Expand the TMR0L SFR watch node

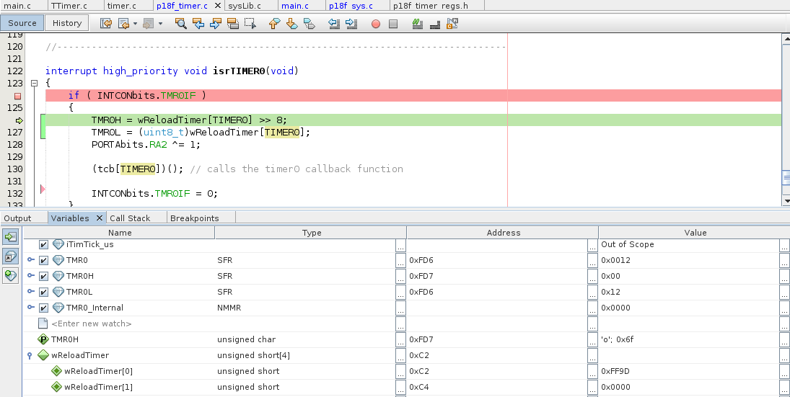point(31,292)
